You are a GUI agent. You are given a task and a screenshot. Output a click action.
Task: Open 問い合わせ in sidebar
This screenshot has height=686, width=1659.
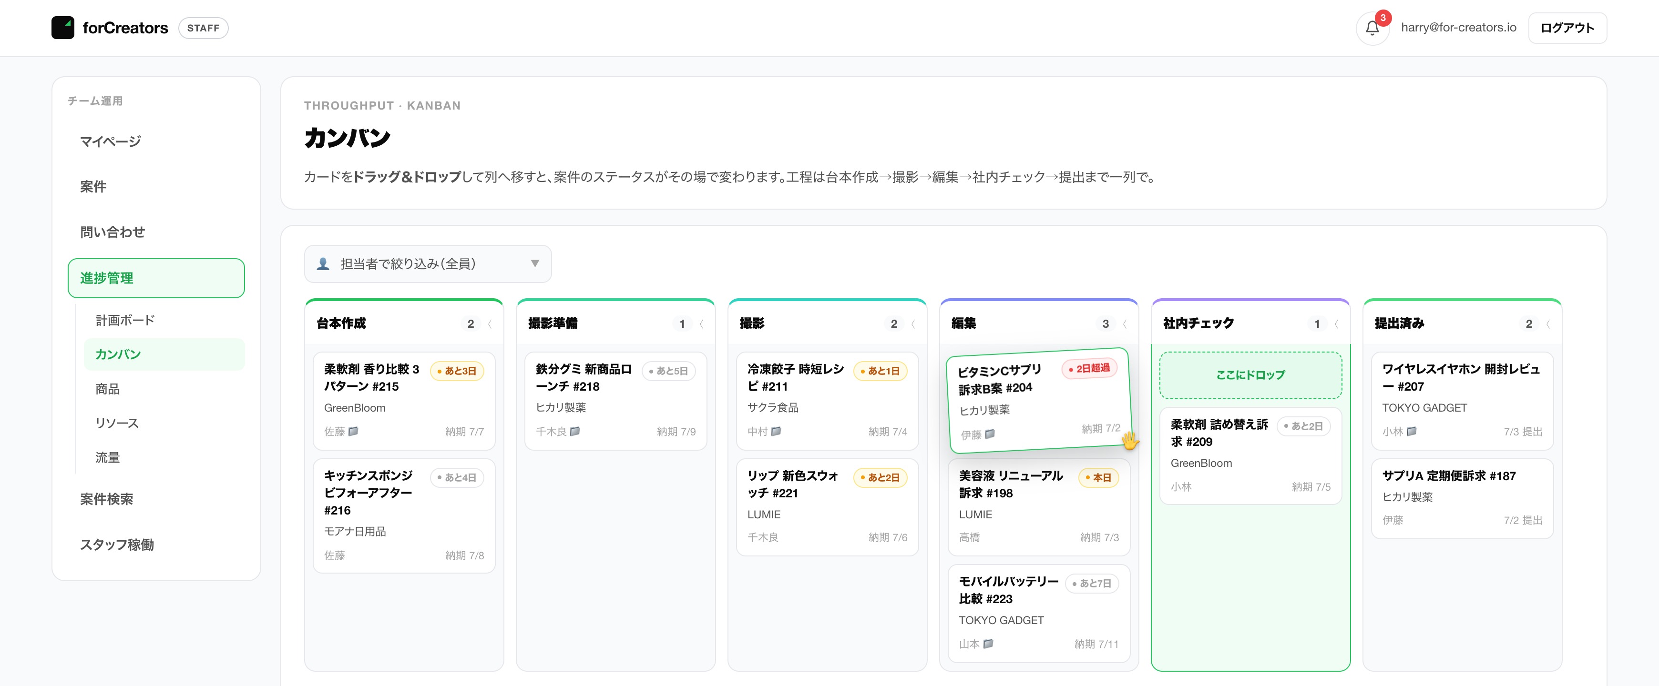pyautogui.click(x=156, y=232)
